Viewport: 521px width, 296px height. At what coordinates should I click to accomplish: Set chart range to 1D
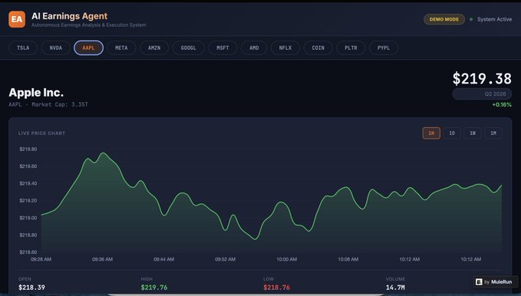452,133
